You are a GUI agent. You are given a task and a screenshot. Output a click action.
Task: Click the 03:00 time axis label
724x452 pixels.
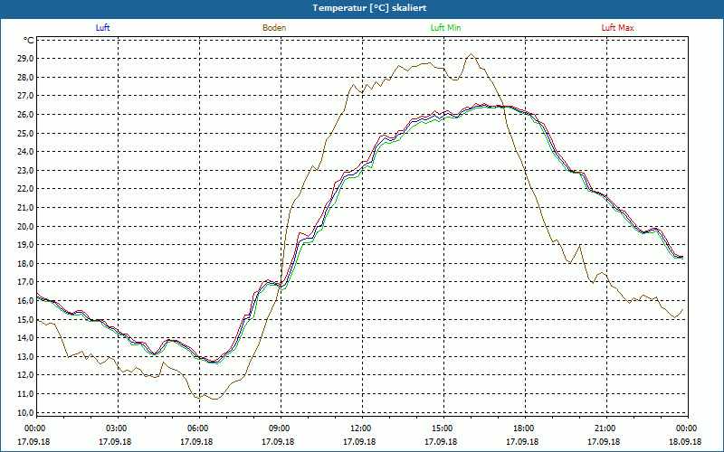pyautogui.click(x=115, y=428)
